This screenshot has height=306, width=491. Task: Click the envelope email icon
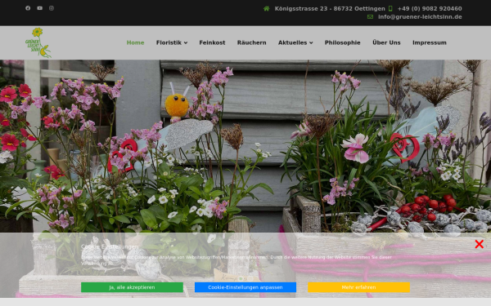pos(370,17)
